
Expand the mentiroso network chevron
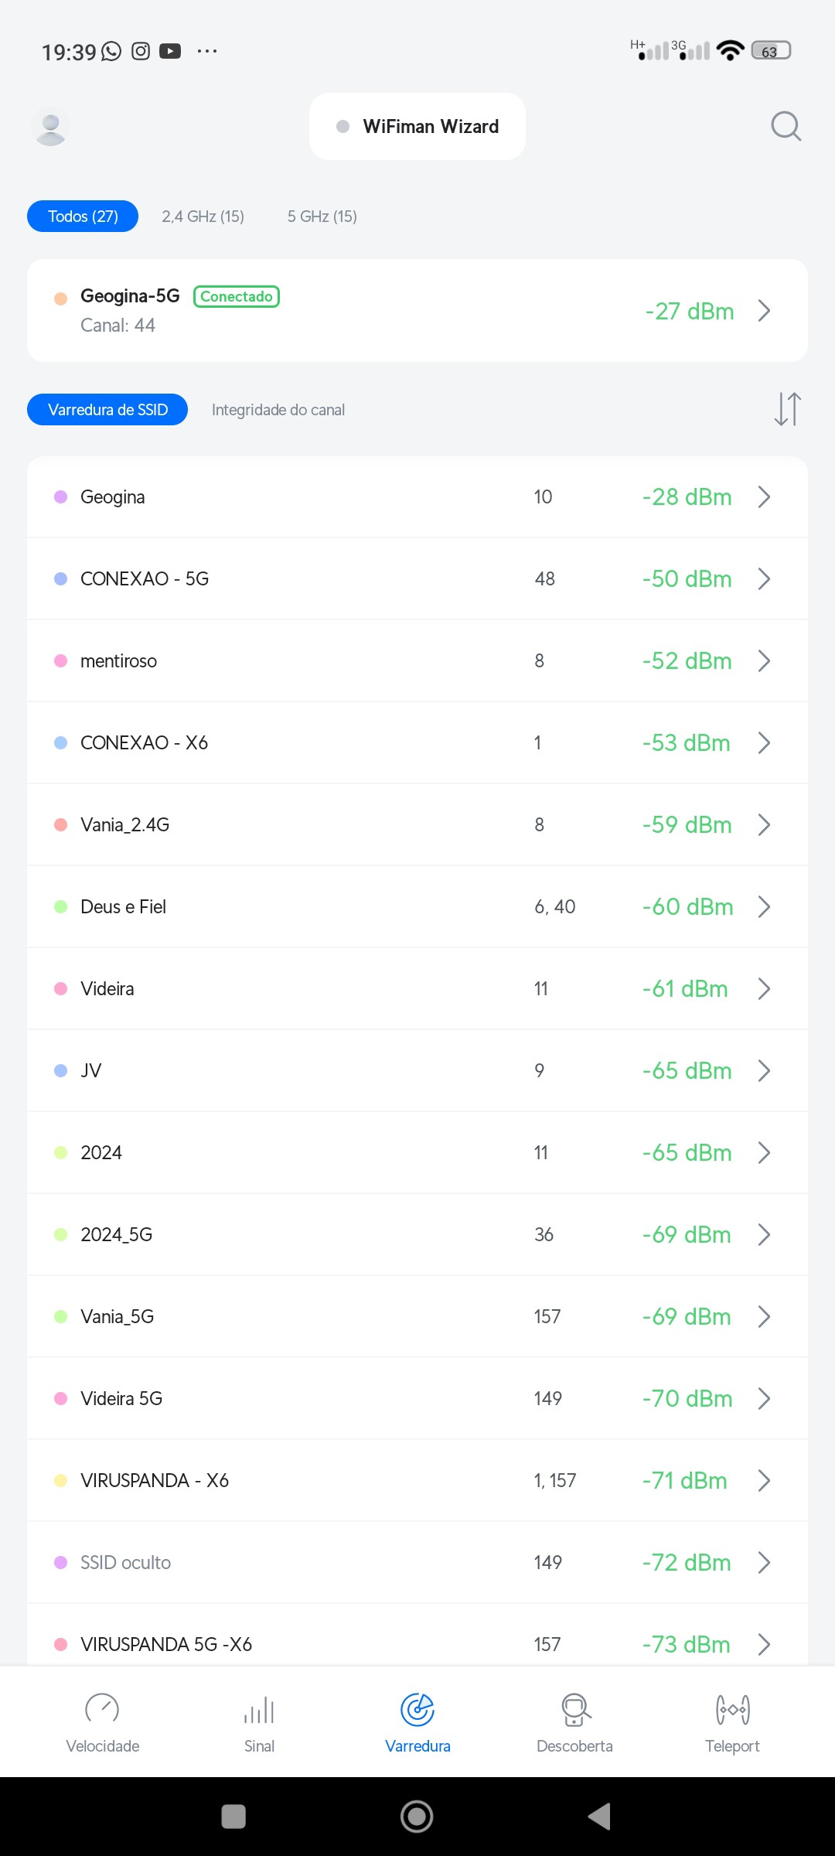(764, 661)
